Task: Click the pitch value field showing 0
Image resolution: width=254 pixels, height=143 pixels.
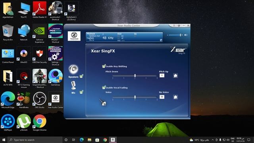Action: coord(162,75)
